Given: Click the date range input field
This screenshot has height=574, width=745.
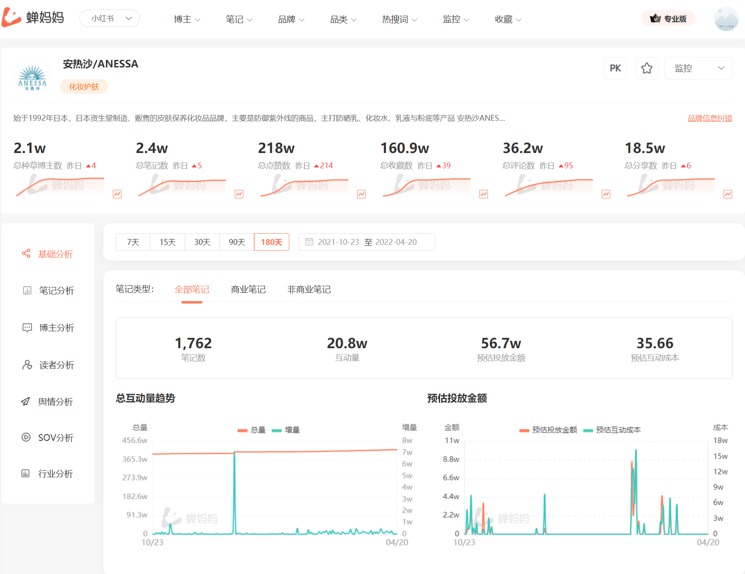Looking at the screenshot, I should [367, 242].
